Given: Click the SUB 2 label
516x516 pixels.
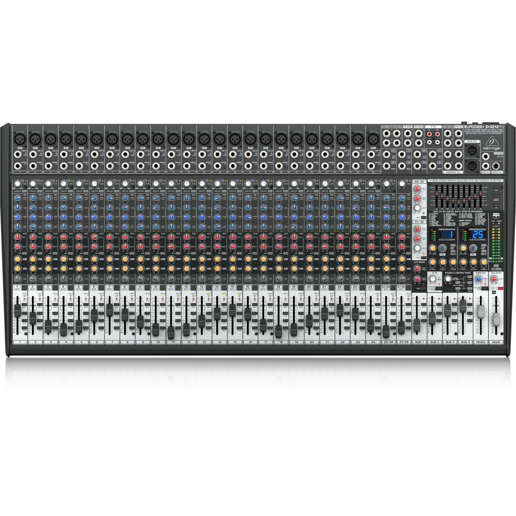Looking at the screenshot, I should coord(435,342).
